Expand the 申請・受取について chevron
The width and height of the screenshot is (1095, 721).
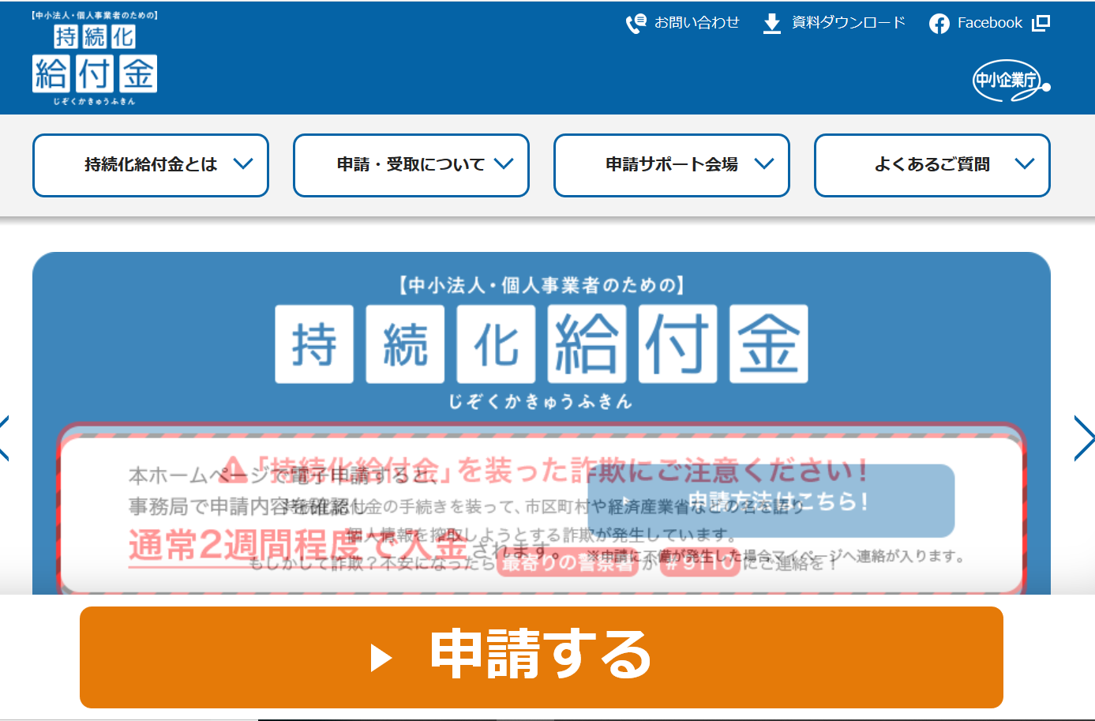[x=504, y=164]
